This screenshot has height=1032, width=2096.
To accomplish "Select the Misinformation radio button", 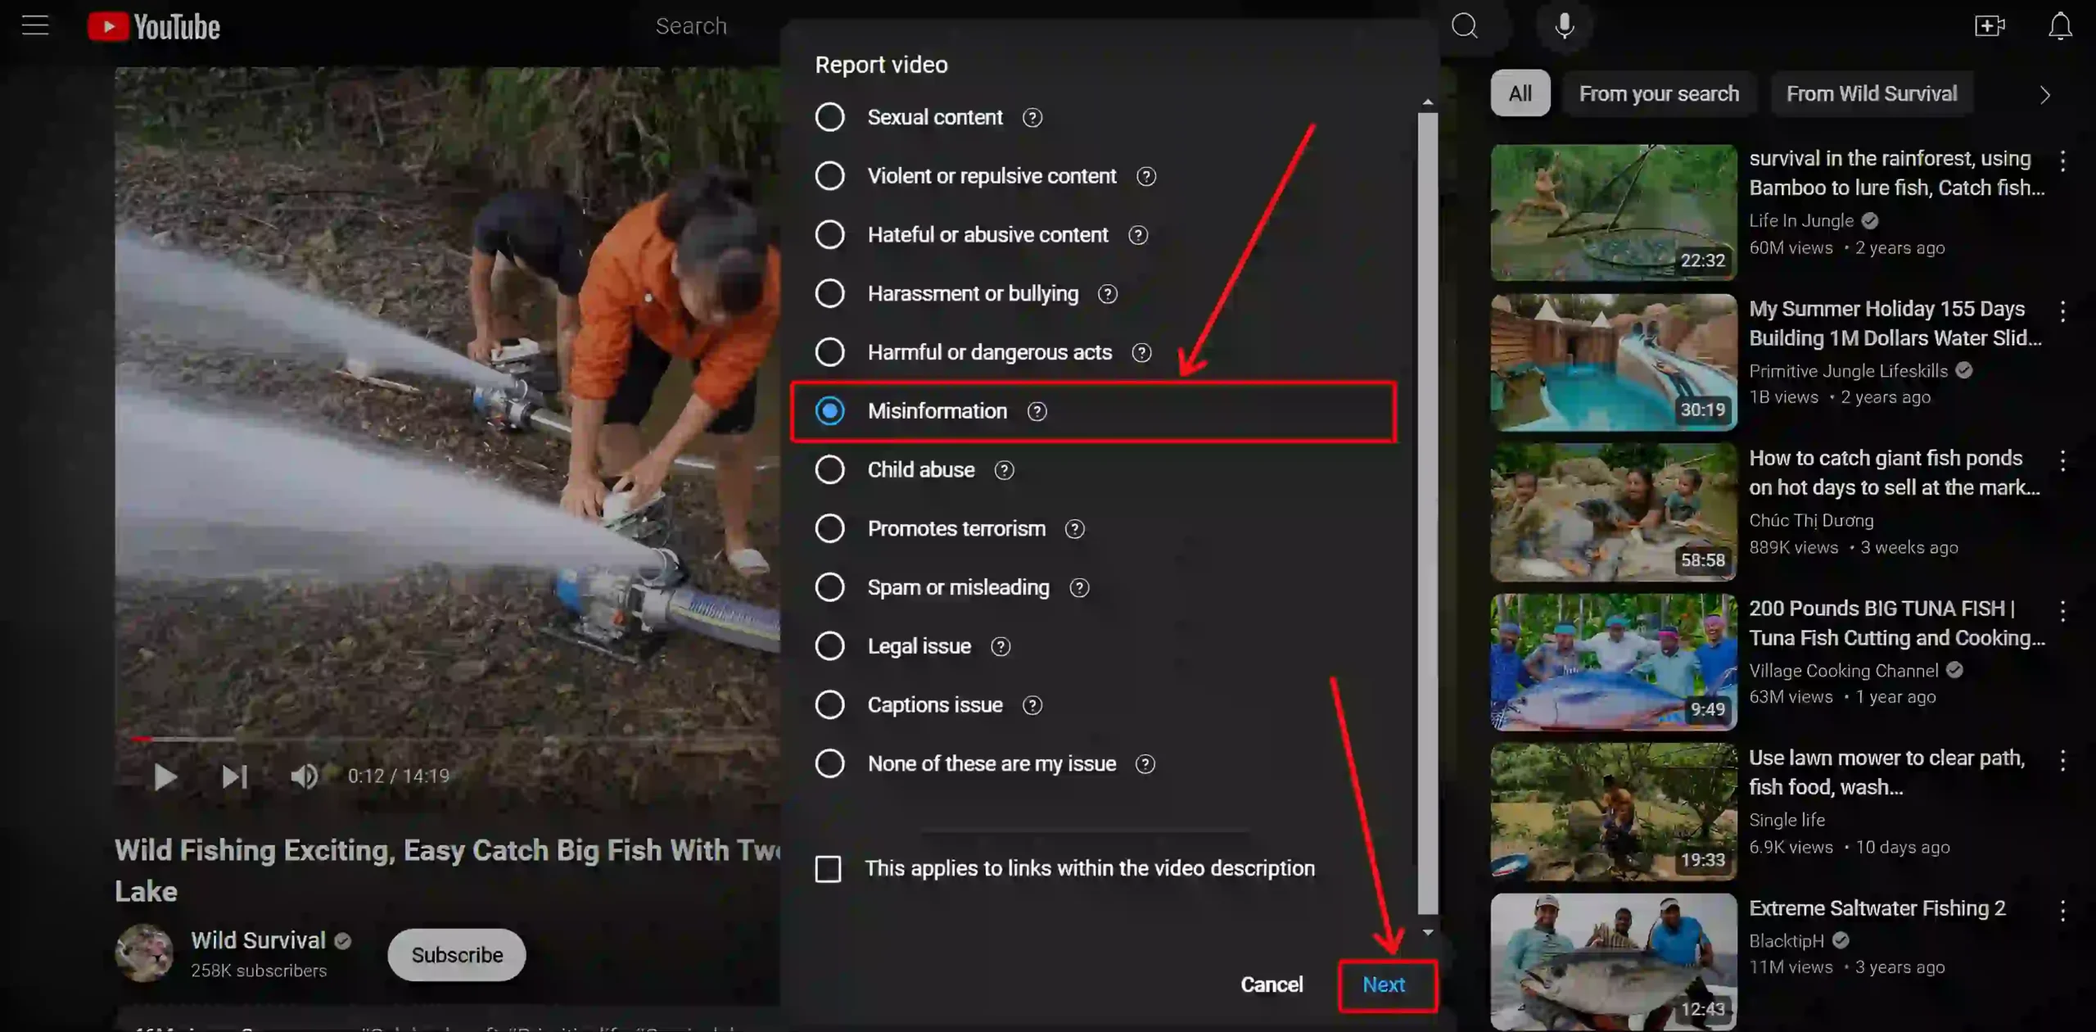I will coord(830,410).
